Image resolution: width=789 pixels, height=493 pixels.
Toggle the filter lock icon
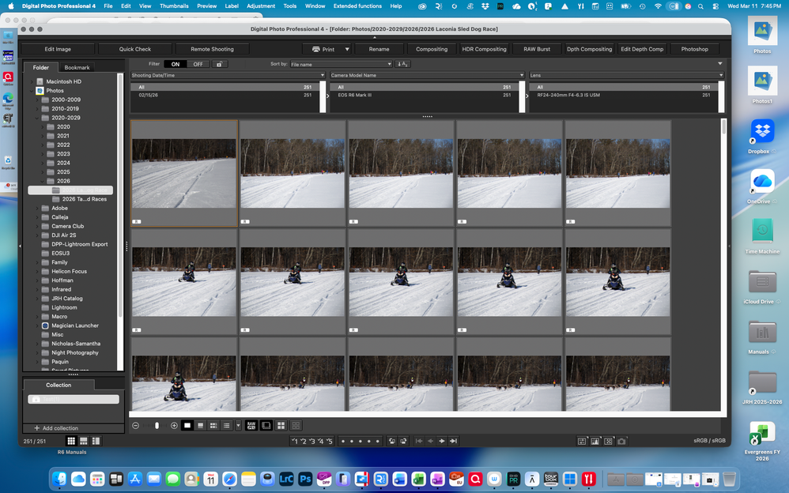tap(219, 64)
